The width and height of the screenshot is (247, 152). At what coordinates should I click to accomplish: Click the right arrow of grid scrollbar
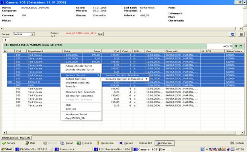[243, 132]
